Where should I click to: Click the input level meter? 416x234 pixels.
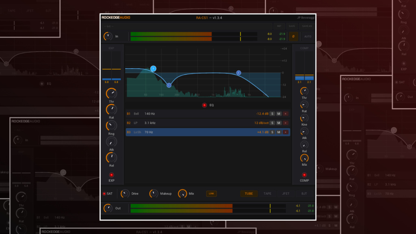pos(194,36)
